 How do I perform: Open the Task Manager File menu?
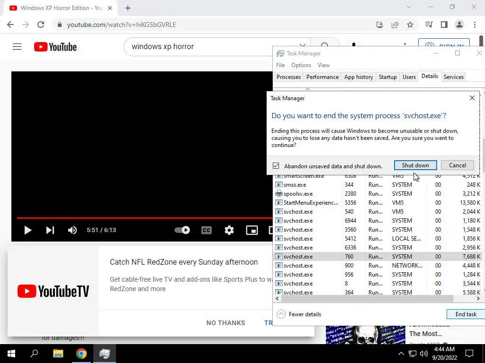[x=280, y=65]
